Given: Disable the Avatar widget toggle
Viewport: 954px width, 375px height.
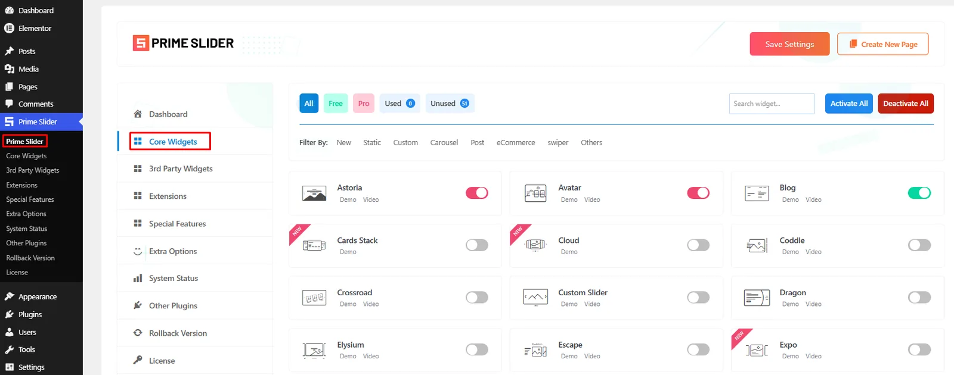Looking at the screenshot, I should click(x=698, y=193).
